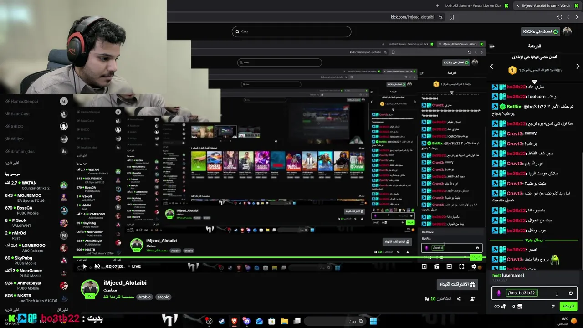Viewport: 583px width, 328px height.
Task: Click the lowercase arabic tag
Action: [x=163, y=297]
